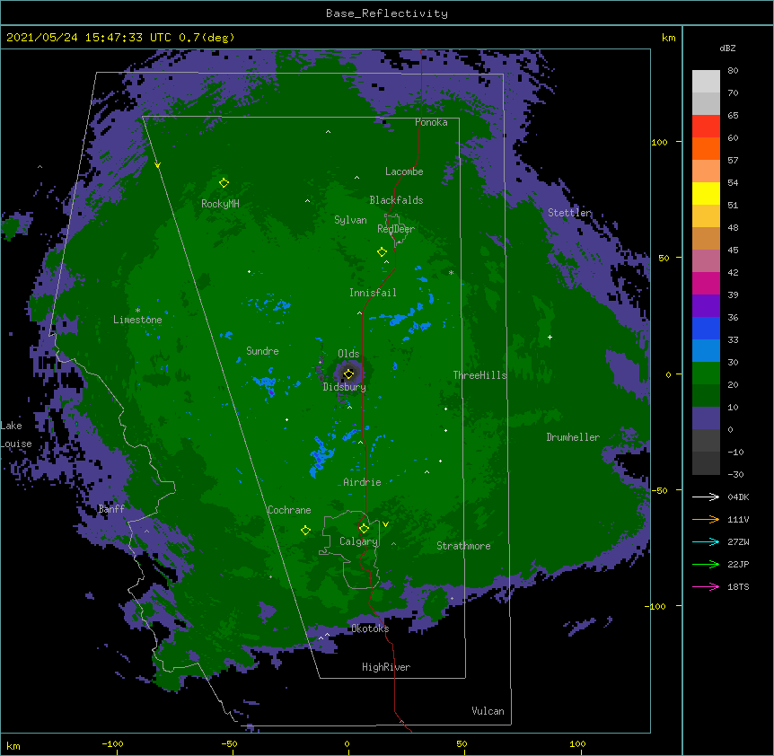Select yellow diamond marker south of RedDeer
The image size is (774, 756).
pyautogui.click(x=382, y=252)
